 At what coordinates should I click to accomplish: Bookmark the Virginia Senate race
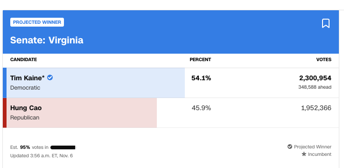326,23
